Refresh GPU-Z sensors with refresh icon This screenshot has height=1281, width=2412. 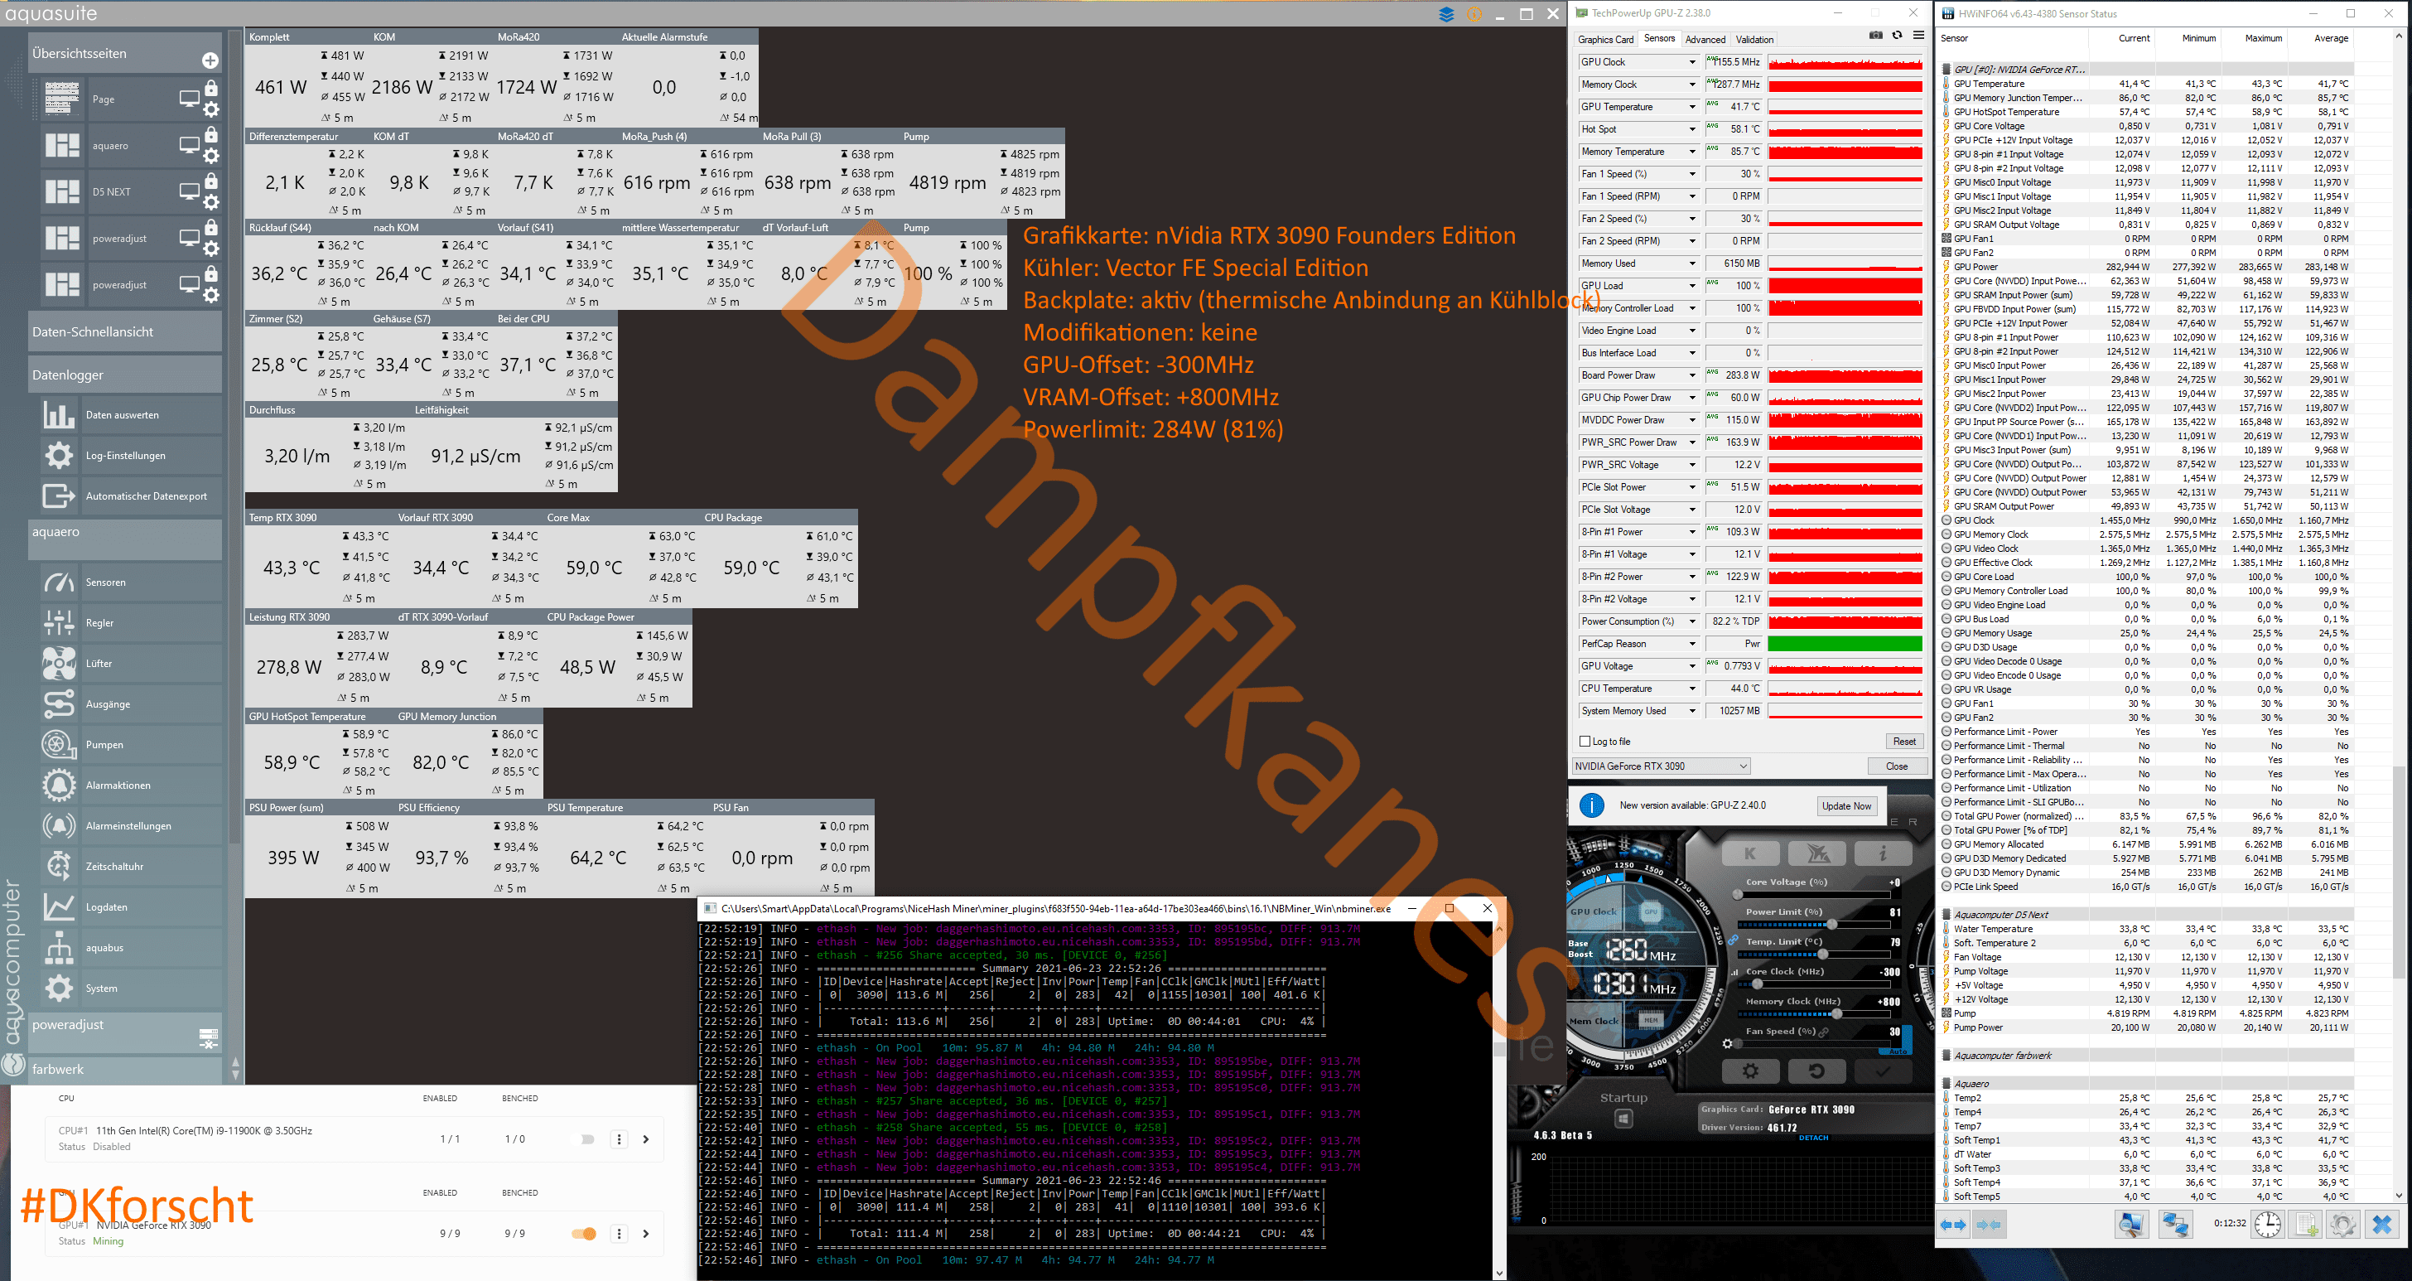(x=1897, y=36)
